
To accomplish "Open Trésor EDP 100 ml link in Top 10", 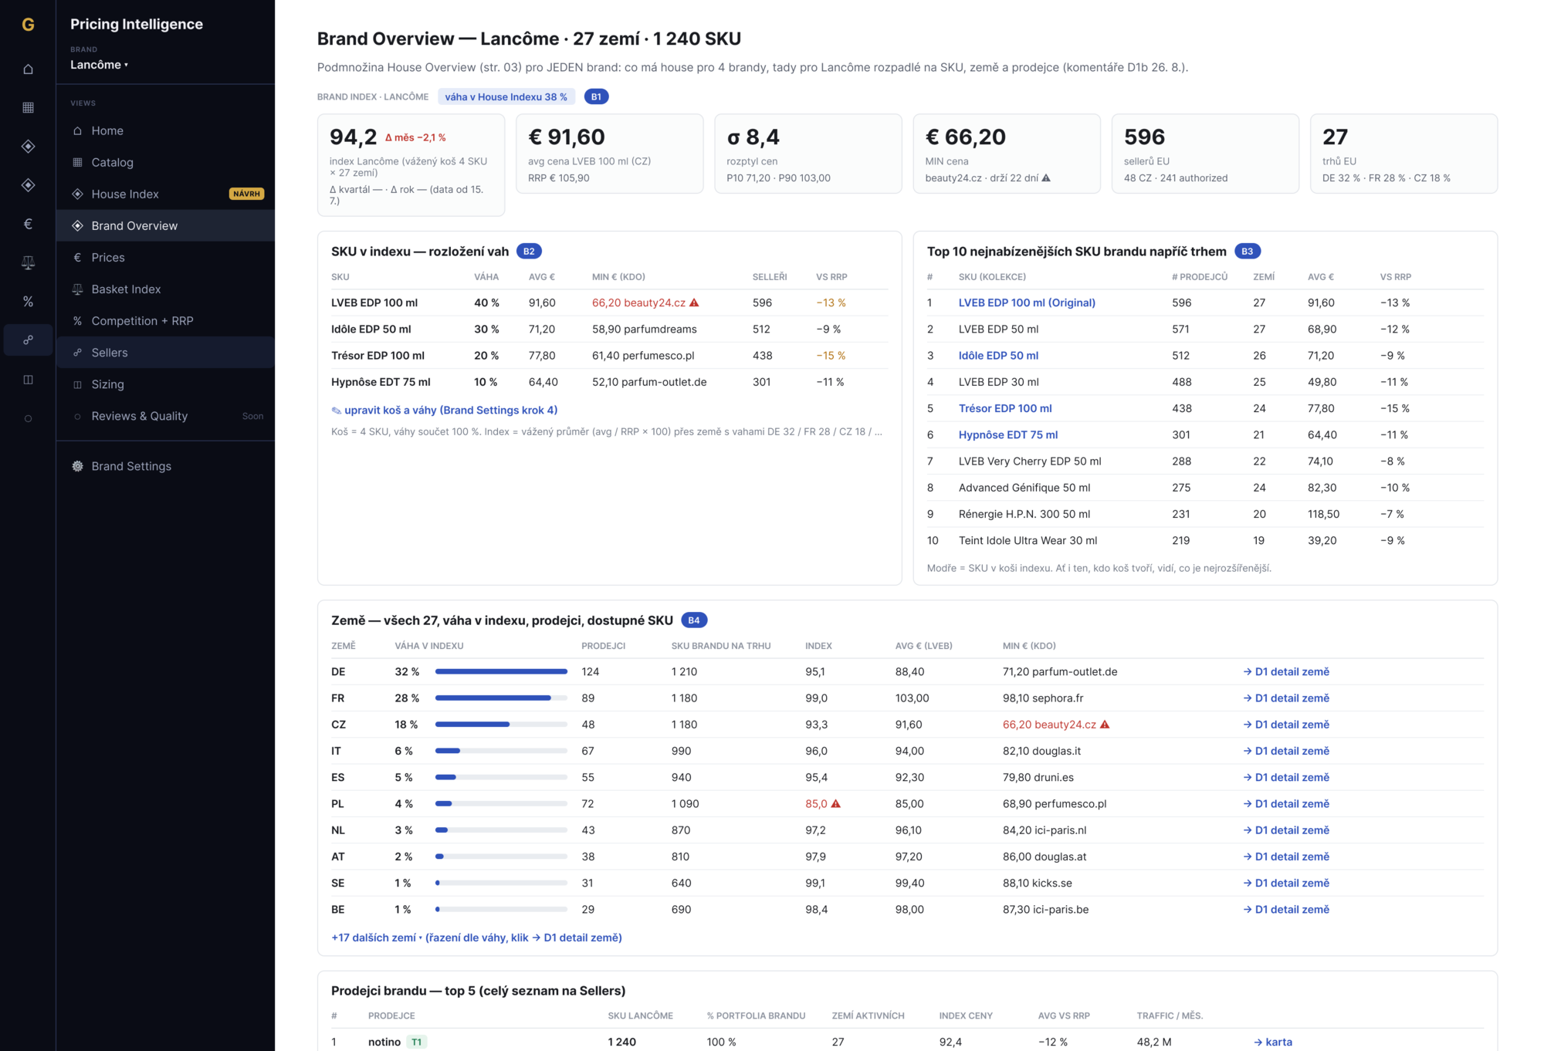I will tap(1005, 408).
